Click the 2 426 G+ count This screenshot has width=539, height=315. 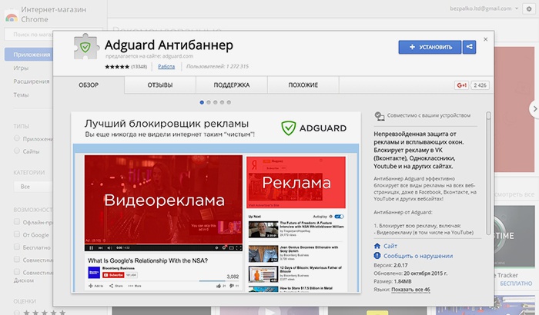point(480,85)
